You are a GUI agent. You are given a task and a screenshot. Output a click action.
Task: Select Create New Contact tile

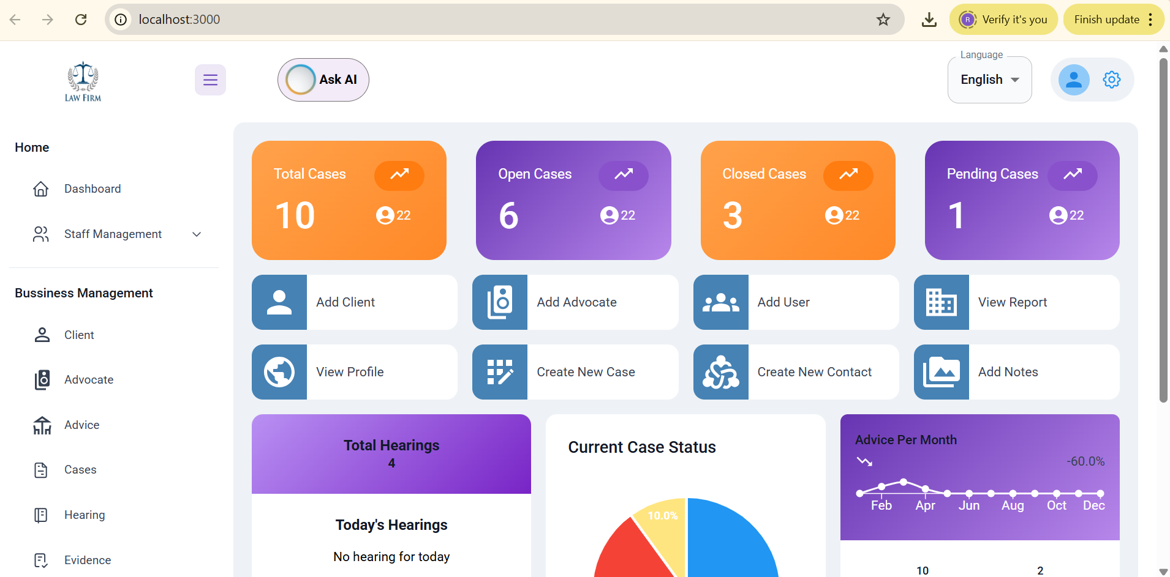point(796,372)
